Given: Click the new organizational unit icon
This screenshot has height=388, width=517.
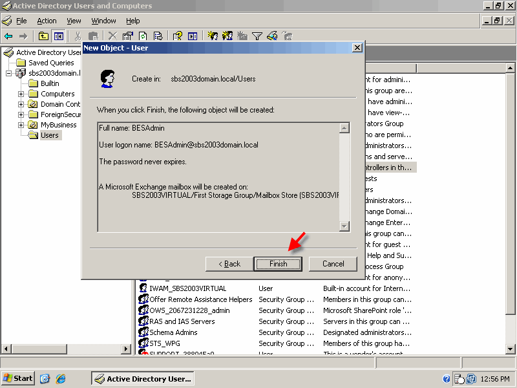Looking at the screenshot, I should 242,36.
